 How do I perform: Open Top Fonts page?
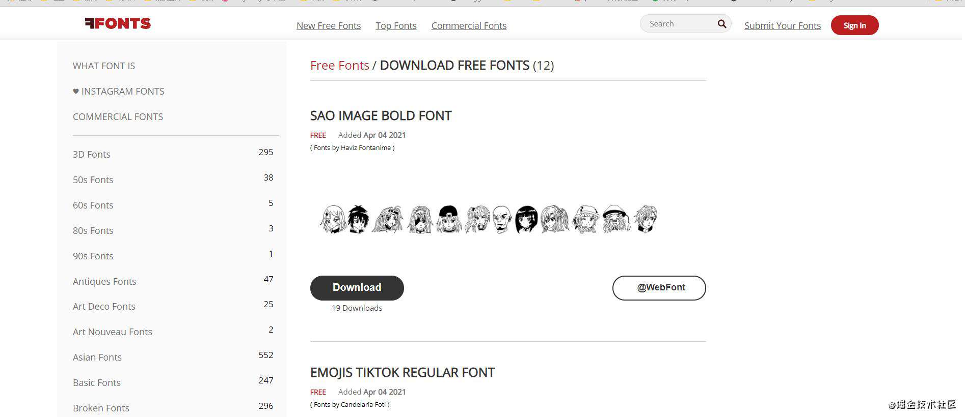click(x=396, y=26)
